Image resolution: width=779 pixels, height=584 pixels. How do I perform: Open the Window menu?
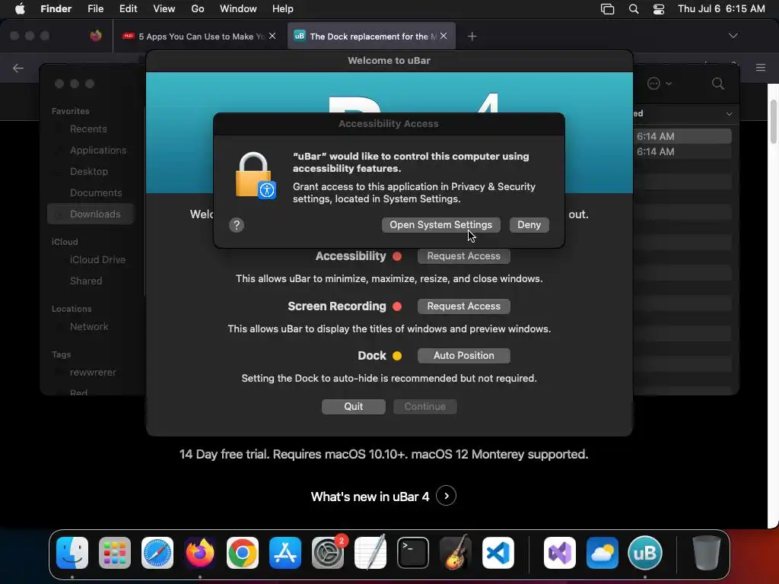238,9
